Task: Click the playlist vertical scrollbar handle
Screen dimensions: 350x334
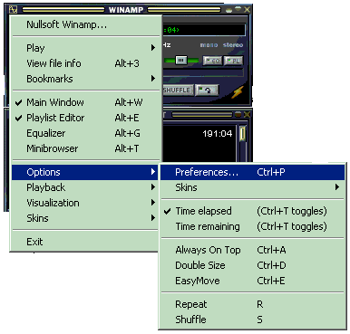Action: click(242, 134)
